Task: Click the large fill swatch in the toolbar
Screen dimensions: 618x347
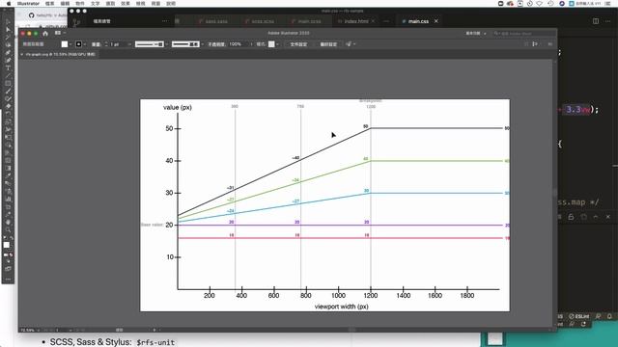Action: pos(7,245)
